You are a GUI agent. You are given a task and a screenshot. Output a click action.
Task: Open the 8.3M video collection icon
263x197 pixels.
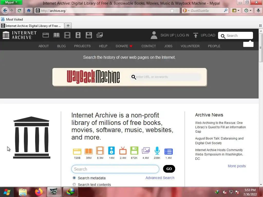[x=100, y=151]
